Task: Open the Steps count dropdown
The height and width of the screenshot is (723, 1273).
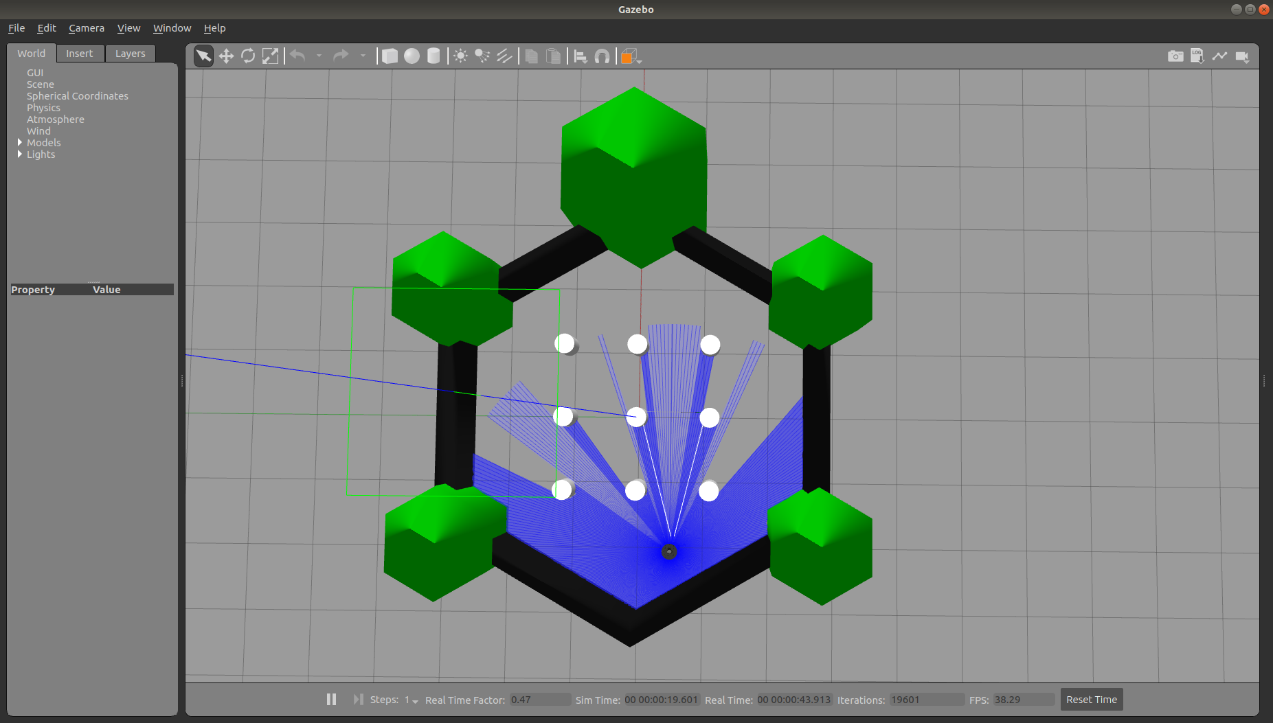Action: pos(414,700)
